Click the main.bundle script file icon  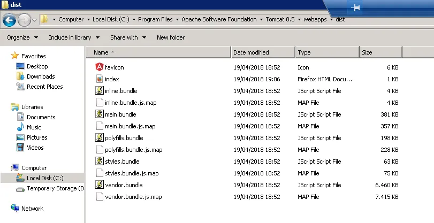click(x=99, y=114)
